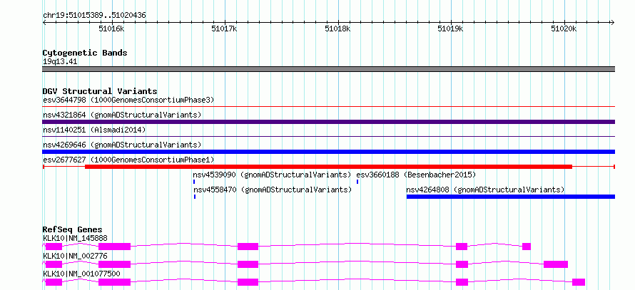635x290 pixels.
Task: Click the thin purple nsv1140251 variant line
Action: (328, 137)
